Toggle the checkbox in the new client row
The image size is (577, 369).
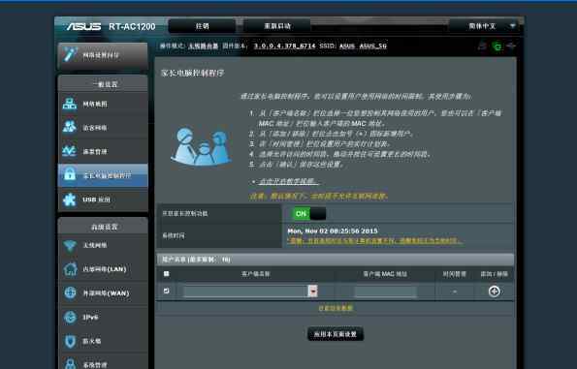click(x=167, y=292)
